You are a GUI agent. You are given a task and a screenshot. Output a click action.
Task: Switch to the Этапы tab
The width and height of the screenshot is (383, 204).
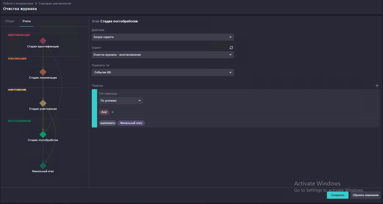click(x=26, y=21)
